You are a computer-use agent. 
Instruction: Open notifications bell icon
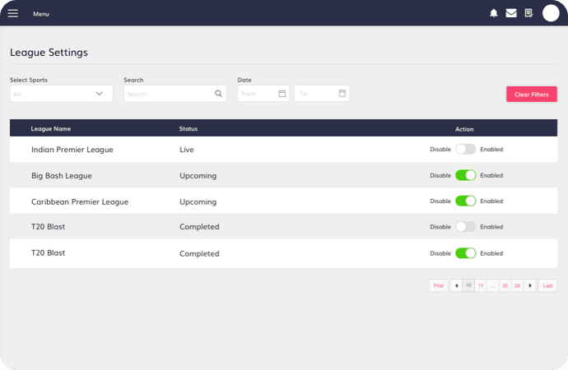[x=494, y=13]
